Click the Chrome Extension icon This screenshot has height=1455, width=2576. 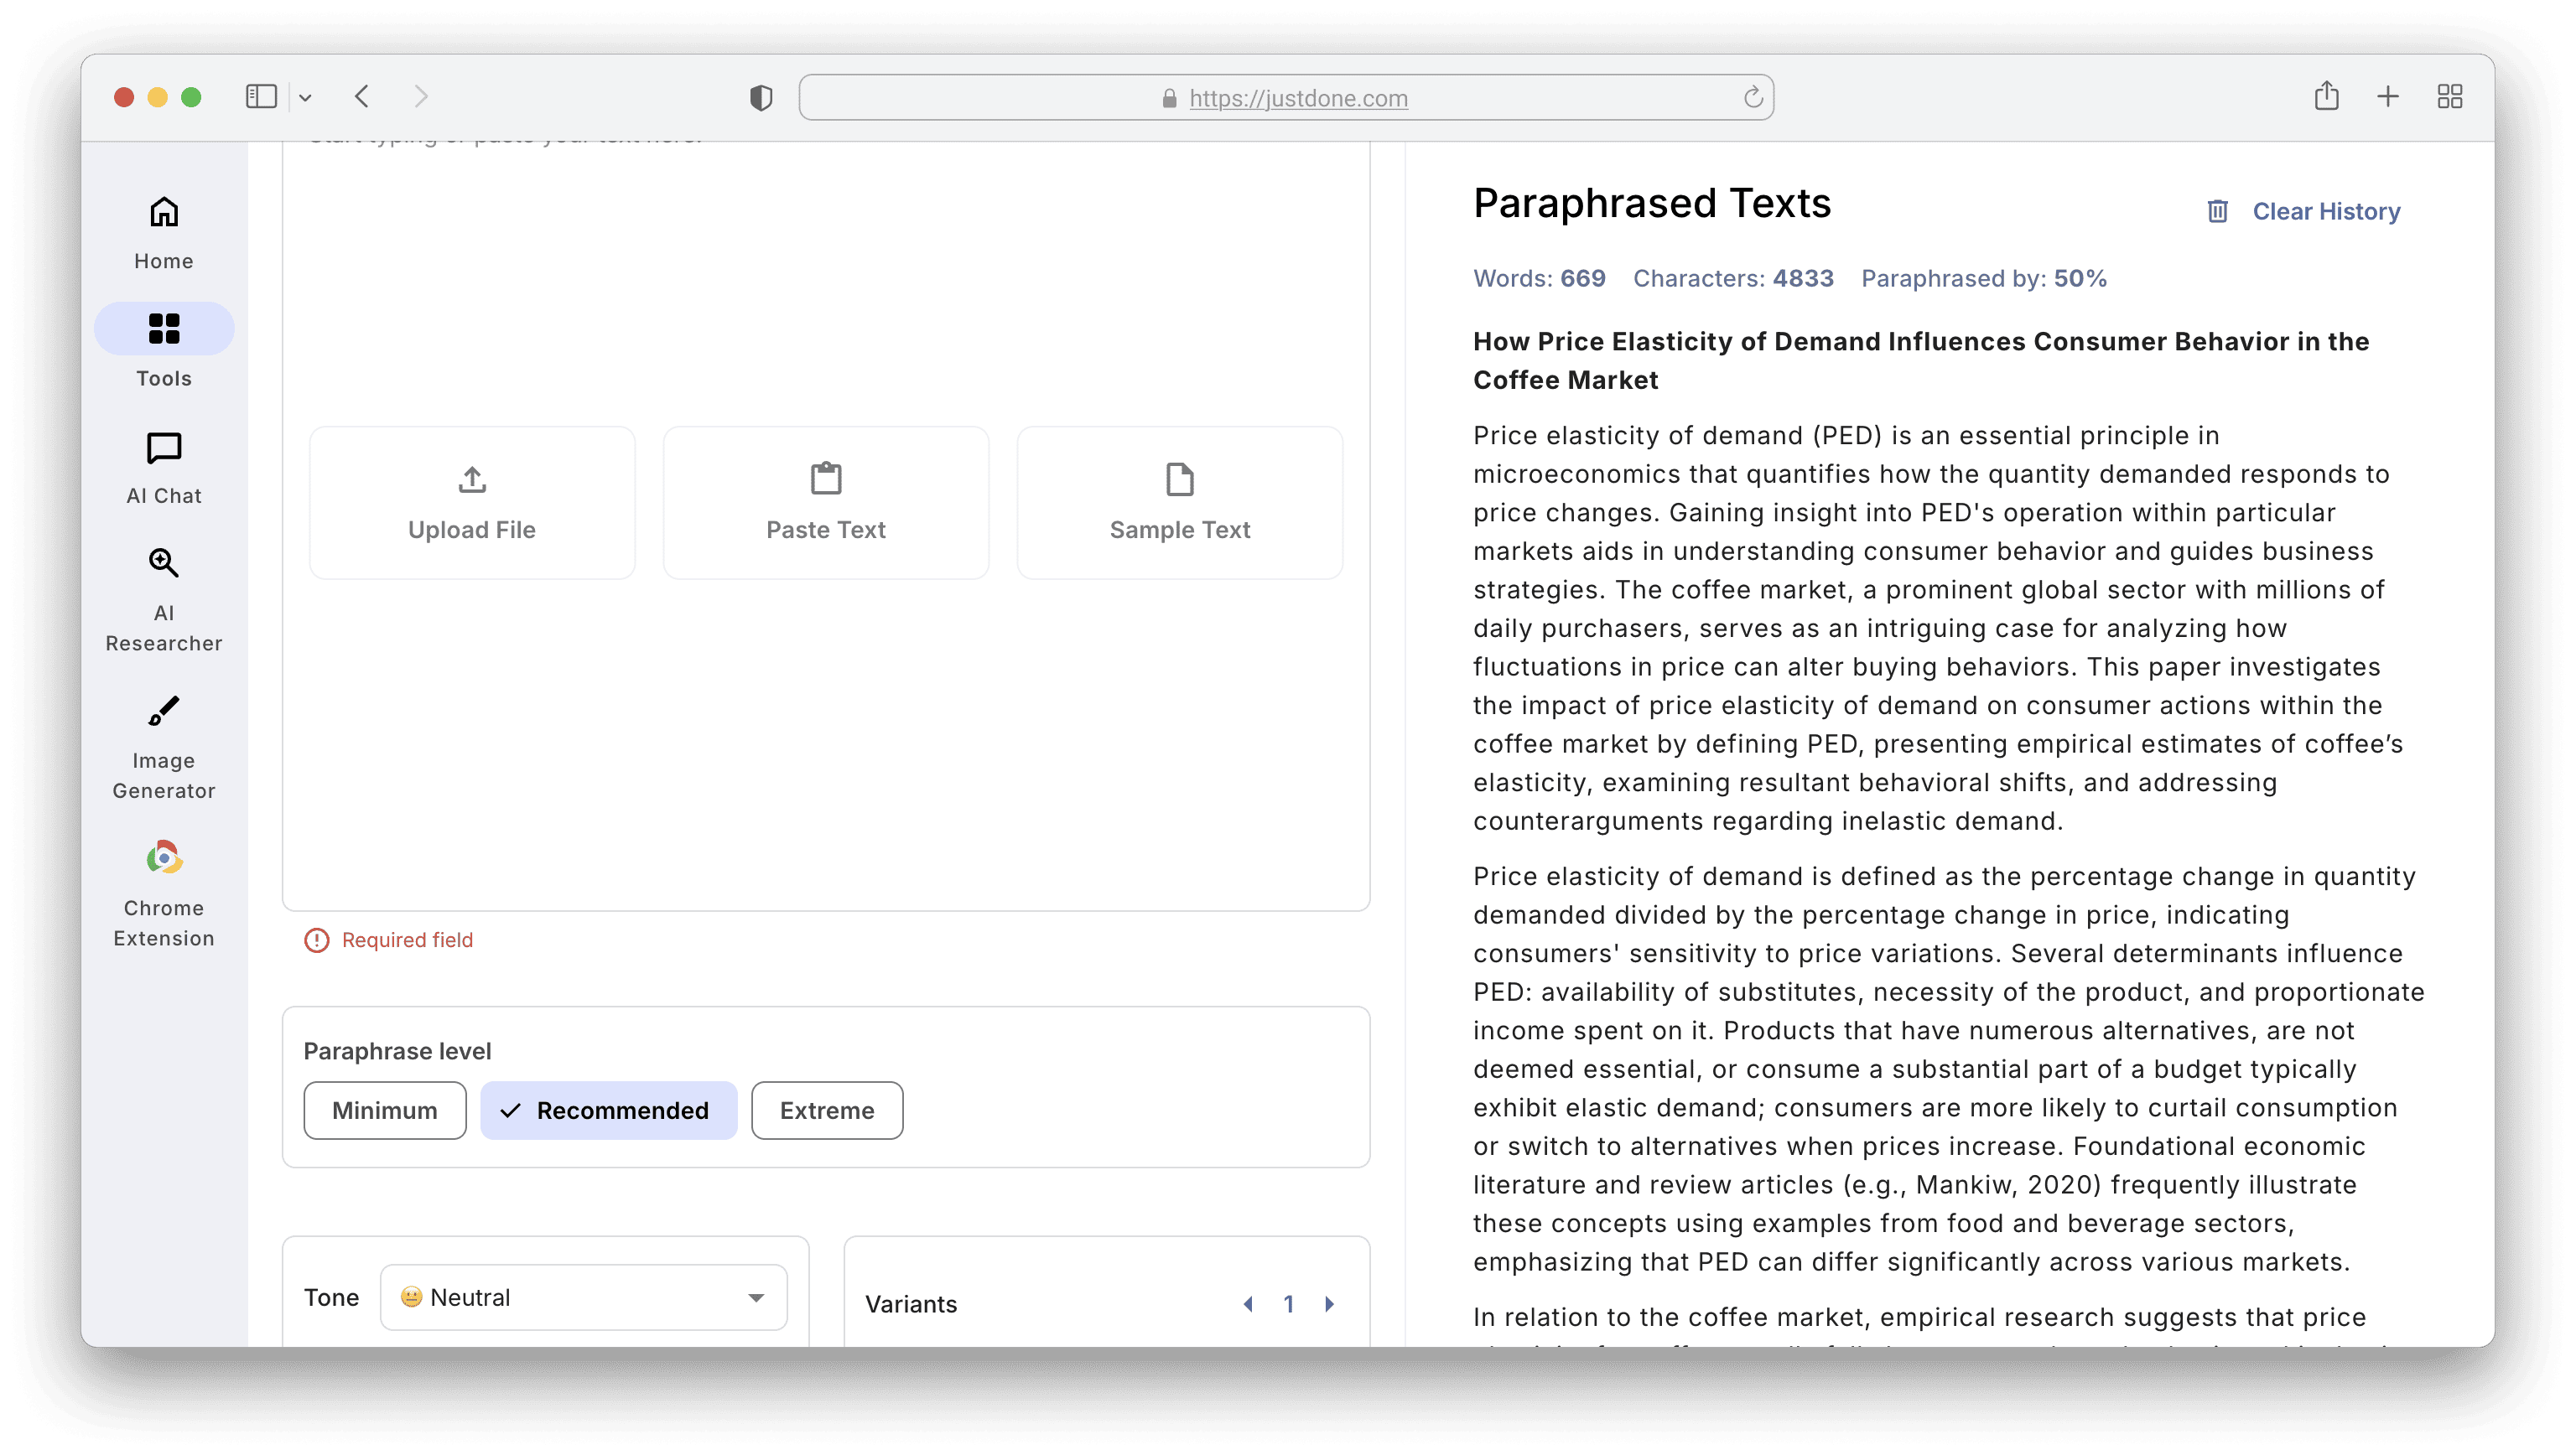[x=164, y=858]
